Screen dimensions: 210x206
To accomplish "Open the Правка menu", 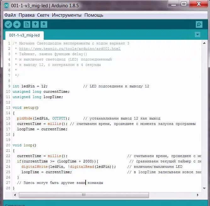I will [x=26, y=15].
